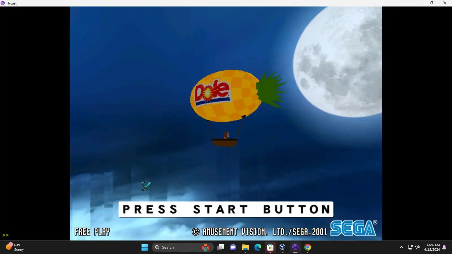The width and height of the screenshot is (452, 254).
Task: Show hidden system tray icons
Action: [401, 247]
